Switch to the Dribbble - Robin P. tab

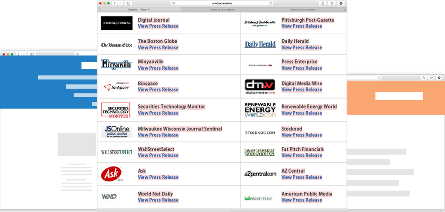tap(139, 9)
